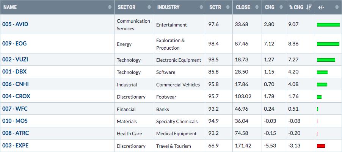This screenshot has height=152, width=342.
Task: Click the INDUSTRY column sort arrows
Action: (x=201, y=7)
